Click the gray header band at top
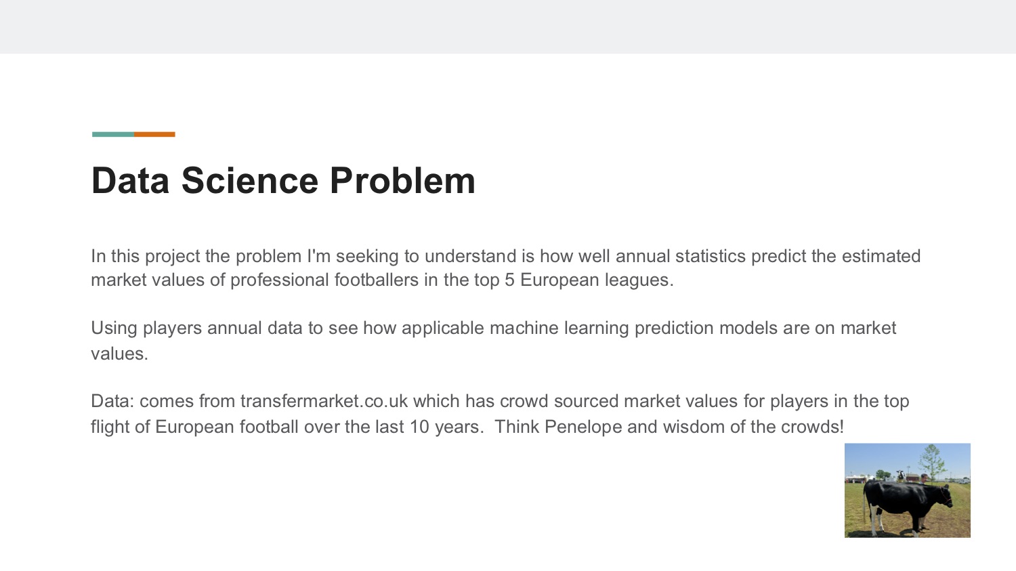The height and width of the screenshot is (571, 1016). point(508,26)
